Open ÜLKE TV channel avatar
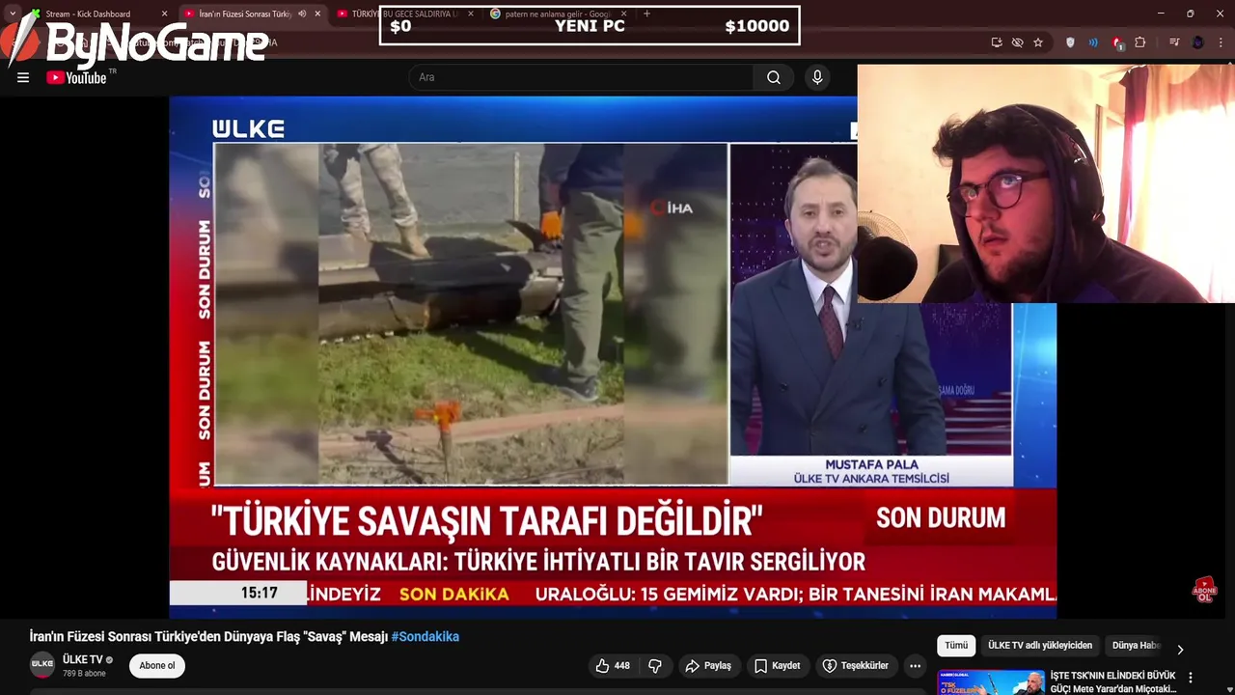 click(x=42, y=665)
